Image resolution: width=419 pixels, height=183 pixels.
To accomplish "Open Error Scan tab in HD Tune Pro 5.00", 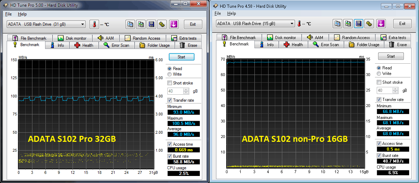I will coord(117,45).
